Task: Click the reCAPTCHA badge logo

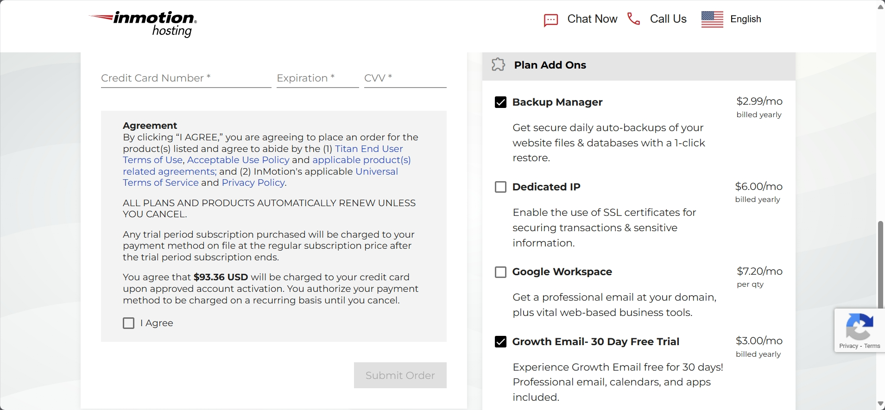Action: point(860,326)
